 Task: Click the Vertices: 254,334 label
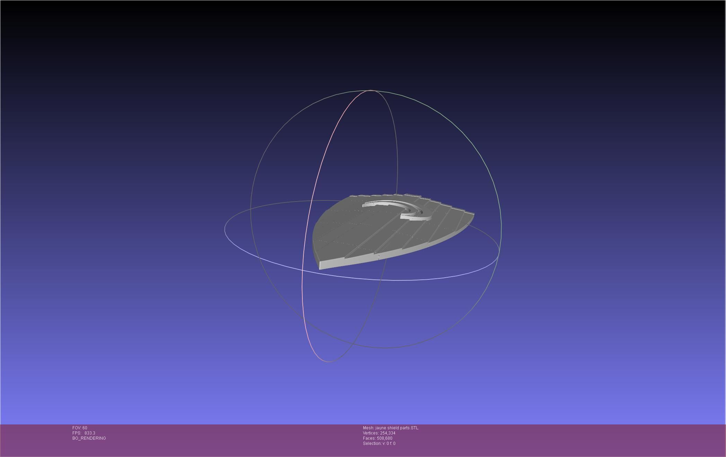pos(379,433)
